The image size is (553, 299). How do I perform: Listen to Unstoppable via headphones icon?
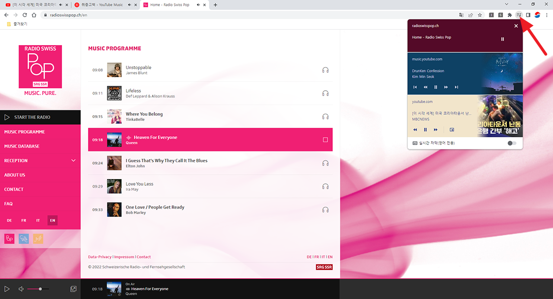click(x=325, y=70)
